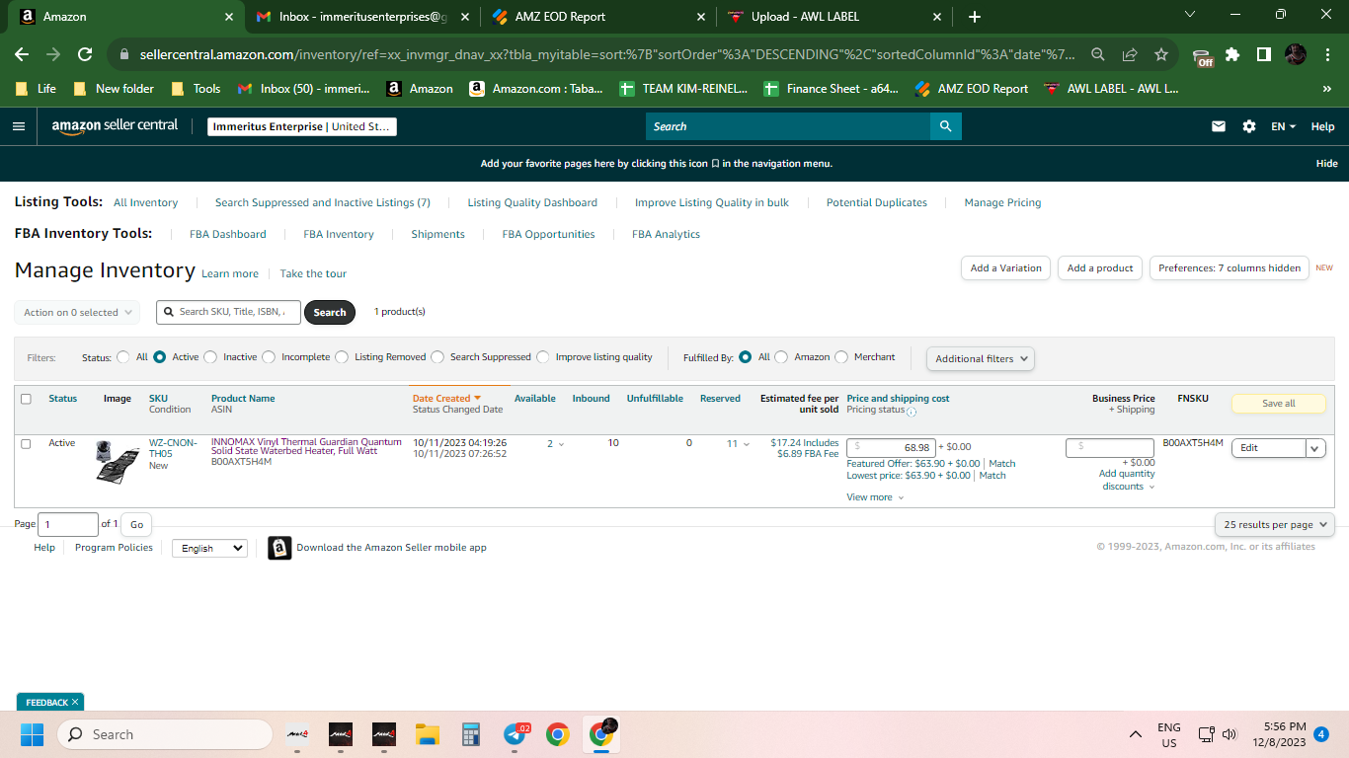Image resolution: width=1349 pixels, height=758 pixels.
Task: Open the settings gear icon
Action: coord(1249,126)
